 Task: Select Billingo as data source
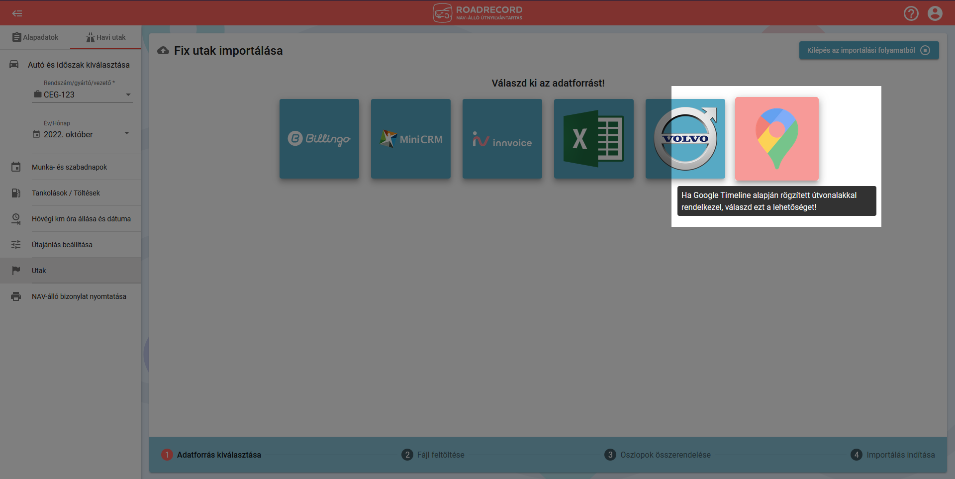(x=319, y=139)
